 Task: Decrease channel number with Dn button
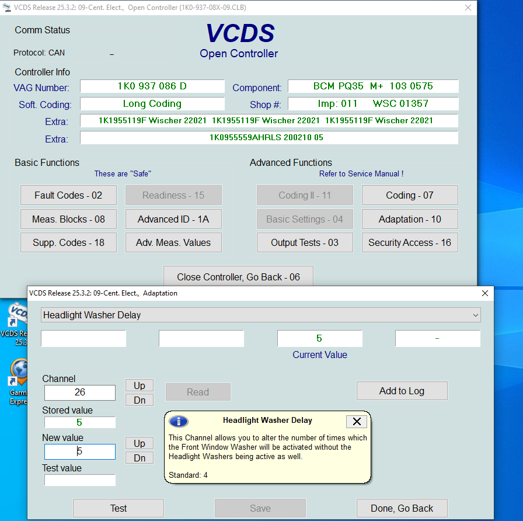[x=140, y=400]
